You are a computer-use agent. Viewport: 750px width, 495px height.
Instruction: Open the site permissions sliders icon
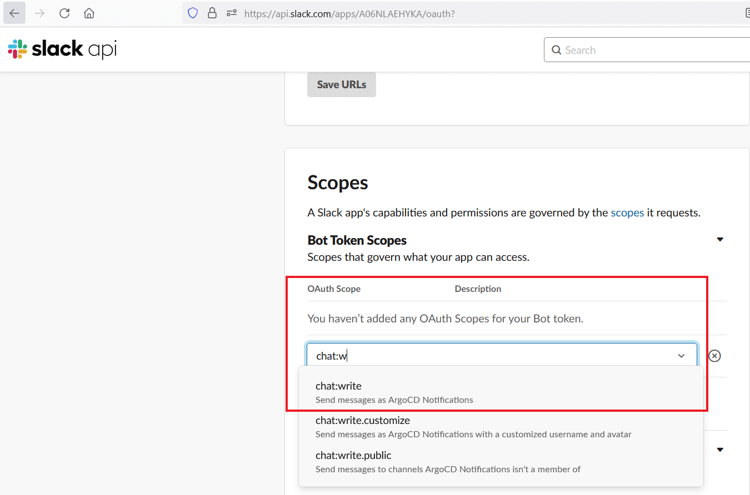(231, 13)
